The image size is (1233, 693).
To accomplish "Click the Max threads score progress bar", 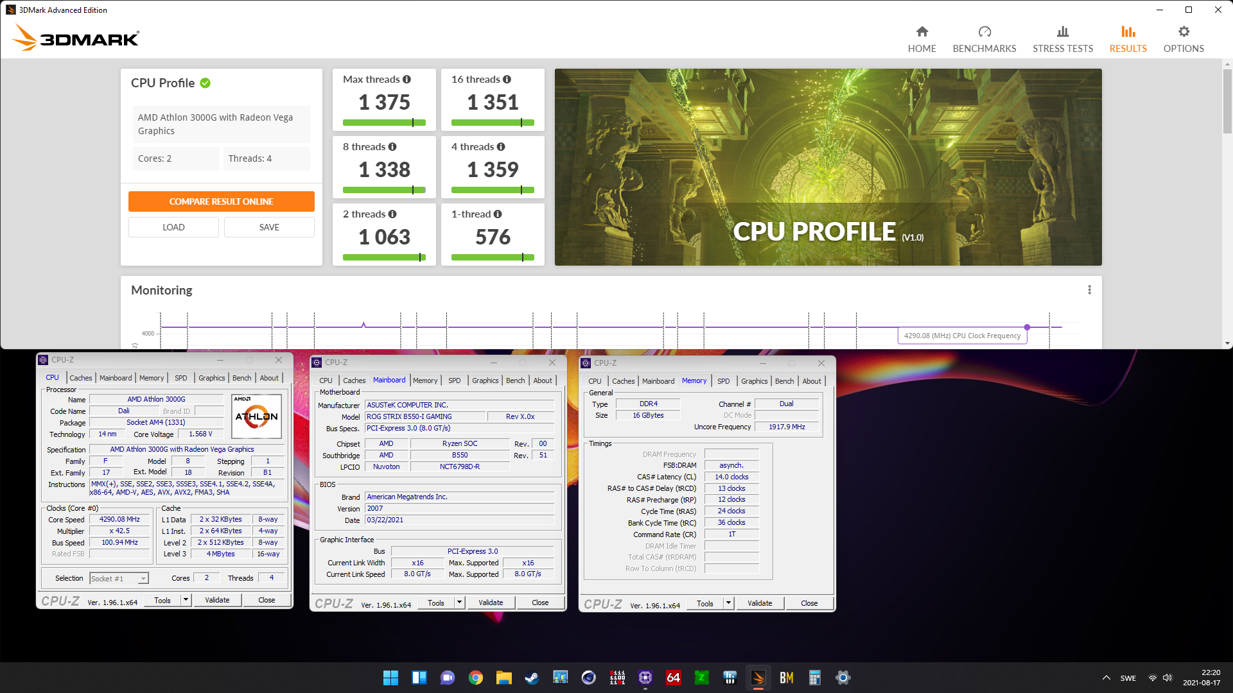I will click(x=384, y=123).
